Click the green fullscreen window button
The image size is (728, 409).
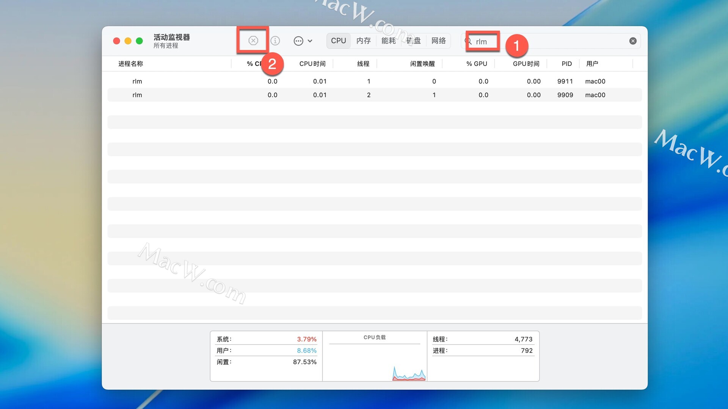coord(139,41)
